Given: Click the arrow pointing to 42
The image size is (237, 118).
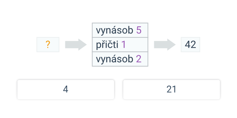Looking at the screenshot, I should tap(164, 45).
